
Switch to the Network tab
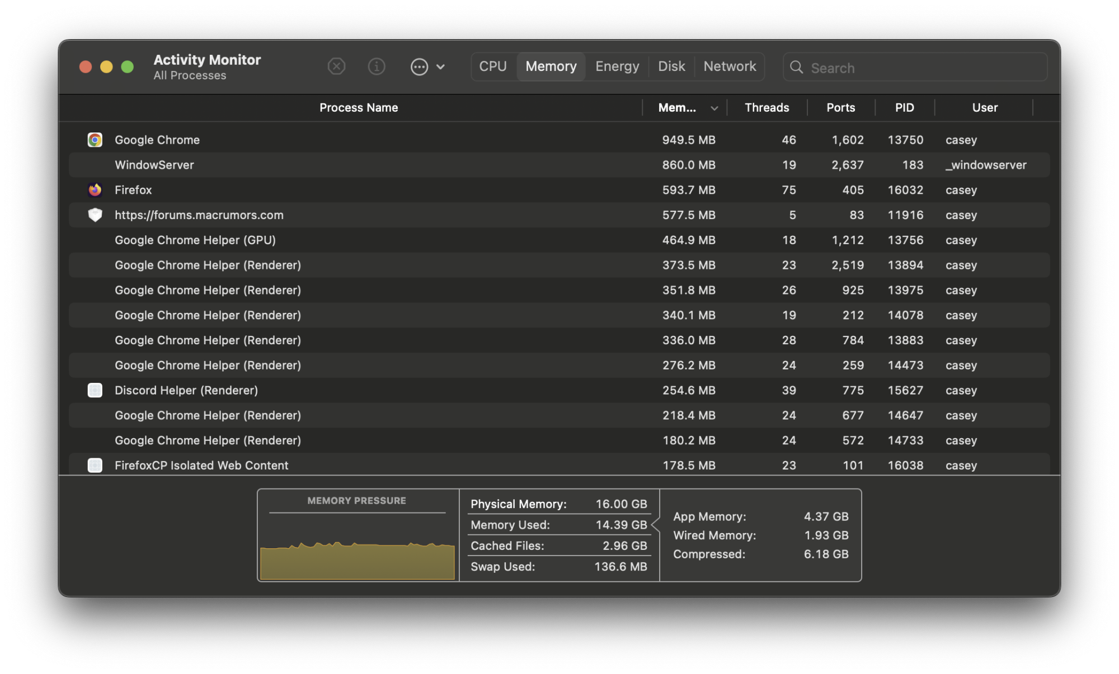pos(729,67)
